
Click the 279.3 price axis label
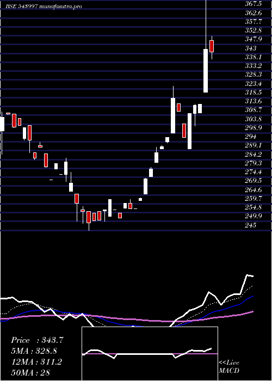(254, 163)
